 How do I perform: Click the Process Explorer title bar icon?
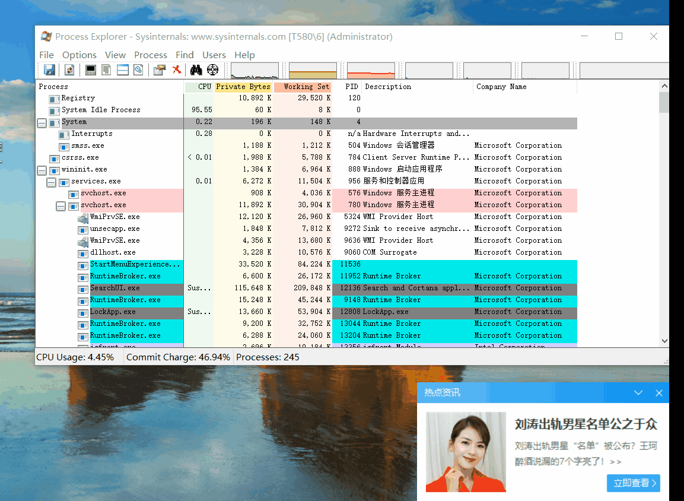click(x=46, y=36)
